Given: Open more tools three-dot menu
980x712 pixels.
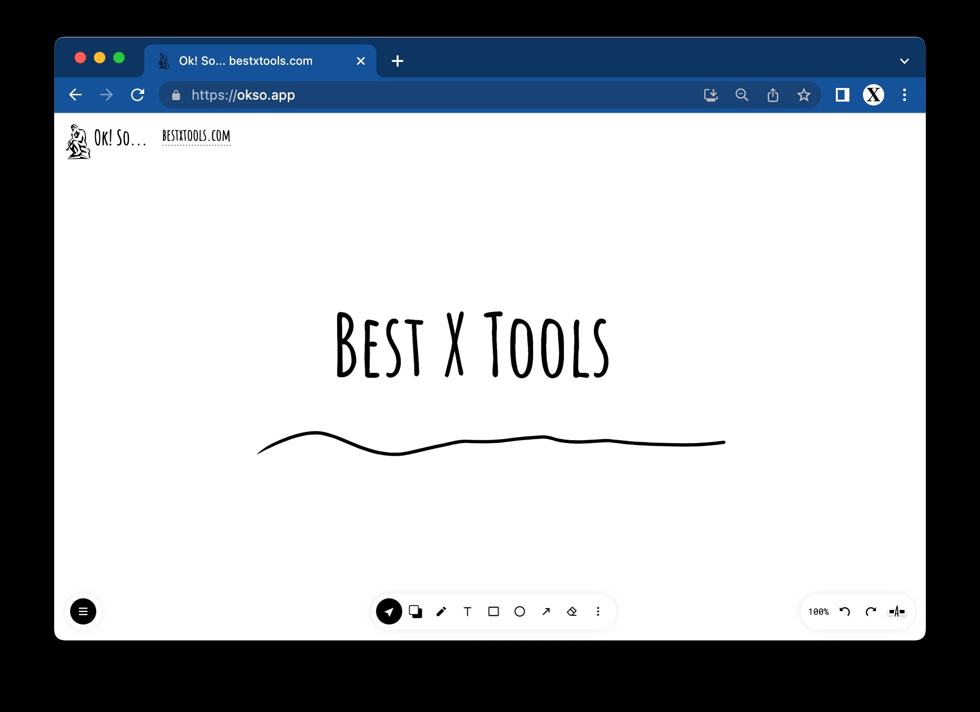Looking at the screenshot, I should (598, 612).
